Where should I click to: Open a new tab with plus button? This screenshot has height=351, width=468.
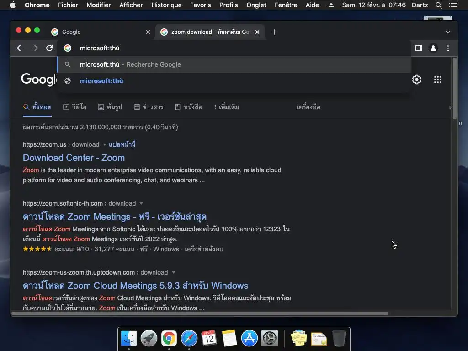pyautogui.click(x=275, y=32)
